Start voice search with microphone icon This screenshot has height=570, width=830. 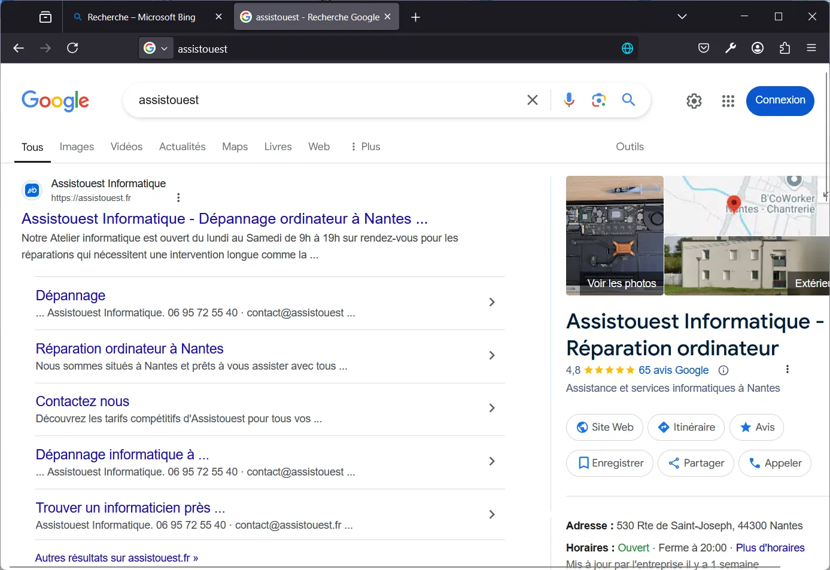click(569, 100)
